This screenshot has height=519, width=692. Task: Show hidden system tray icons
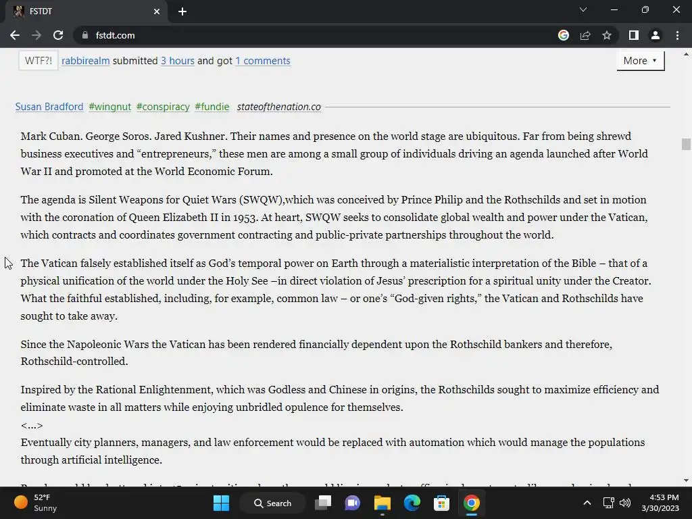click(x=587, y=503)
